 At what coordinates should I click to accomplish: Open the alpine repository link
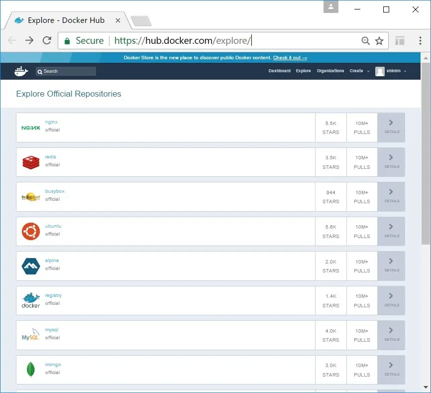click(52, 261)
